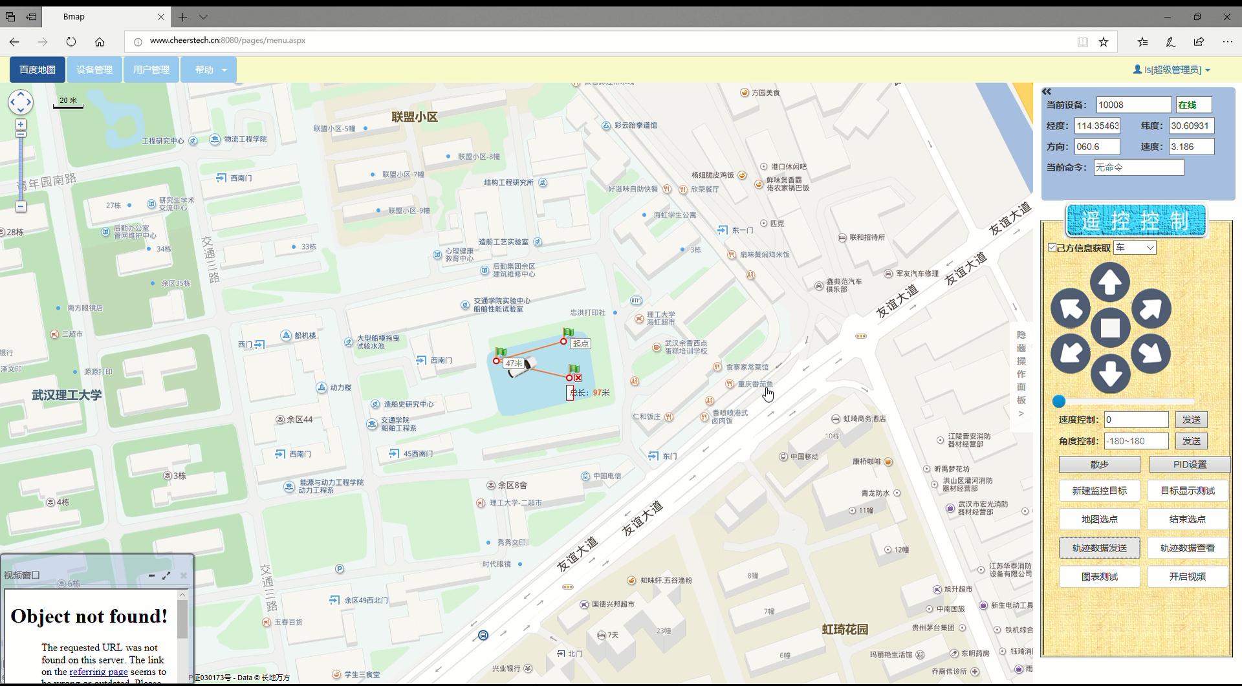1242x686 pixels.
Task: Click the down-right diagonal arrow control
Action: tap(1151, 353)
